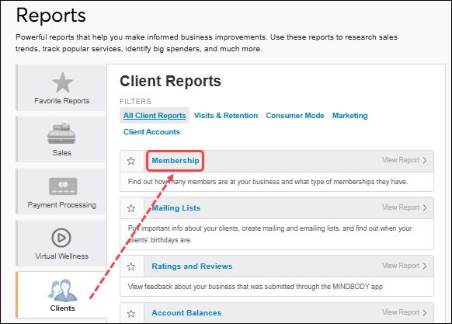Open the Ratings and Reviews report
This screenshot has width=452, height=324.
(192, 266)
